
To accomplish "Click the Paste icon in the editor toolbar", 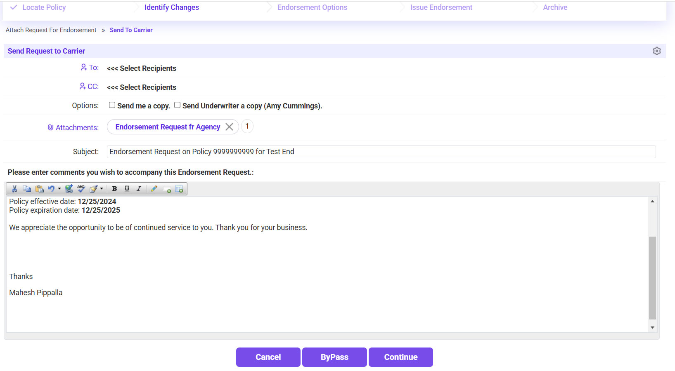I will click(x=40, y=188).
